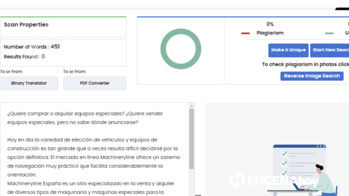Click inside the scanned Spanish text paragraph

tap(94, 157)
